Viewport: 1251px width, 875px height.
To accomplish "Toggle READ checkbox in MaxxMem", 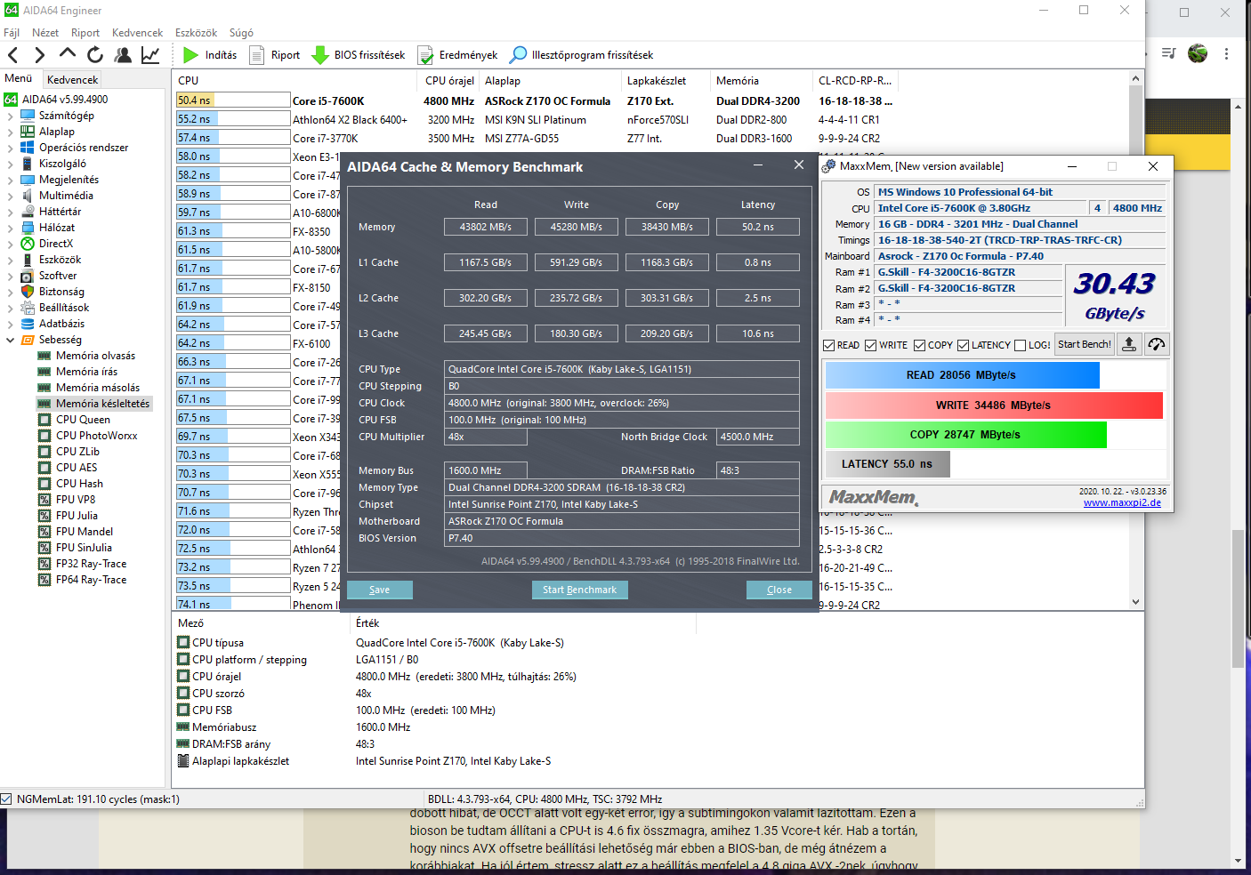I will (x=829, y=345).
